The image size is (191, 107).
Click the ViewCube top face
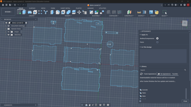185,23
